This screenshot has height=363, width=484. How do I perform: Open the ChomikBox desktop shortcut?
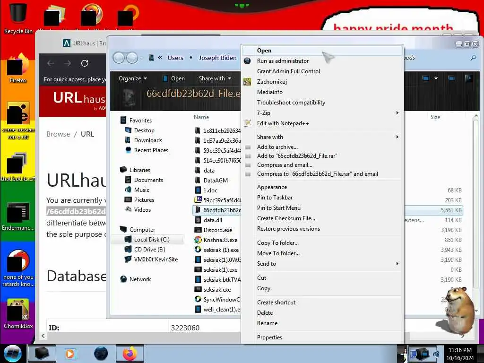tap(18, 313)
